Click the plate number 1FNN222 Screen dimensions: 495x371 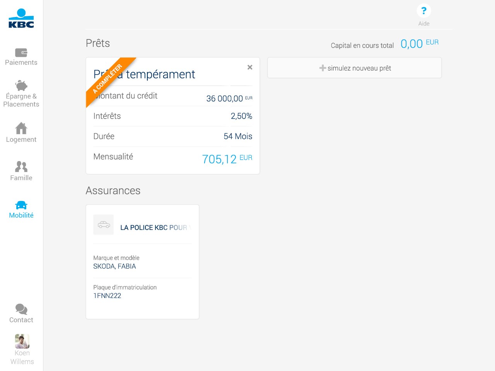(x=107, y=296)
